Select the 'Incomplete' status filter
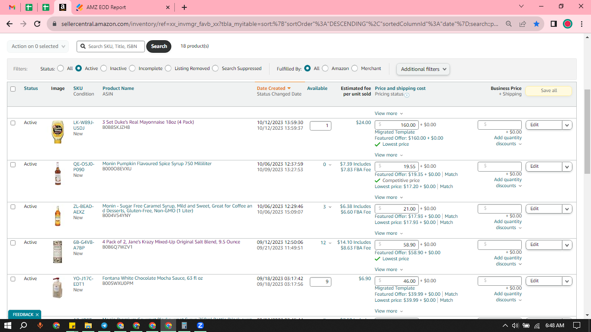The width and height of the screenshot is (591, 332). (x=132, y=68)
